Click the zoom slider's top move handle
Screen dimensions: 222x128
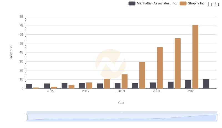[122, 112]
